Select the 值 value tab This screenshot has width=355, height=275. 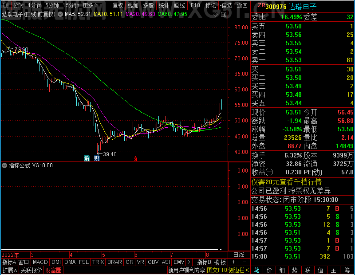(x=320, y=270)
